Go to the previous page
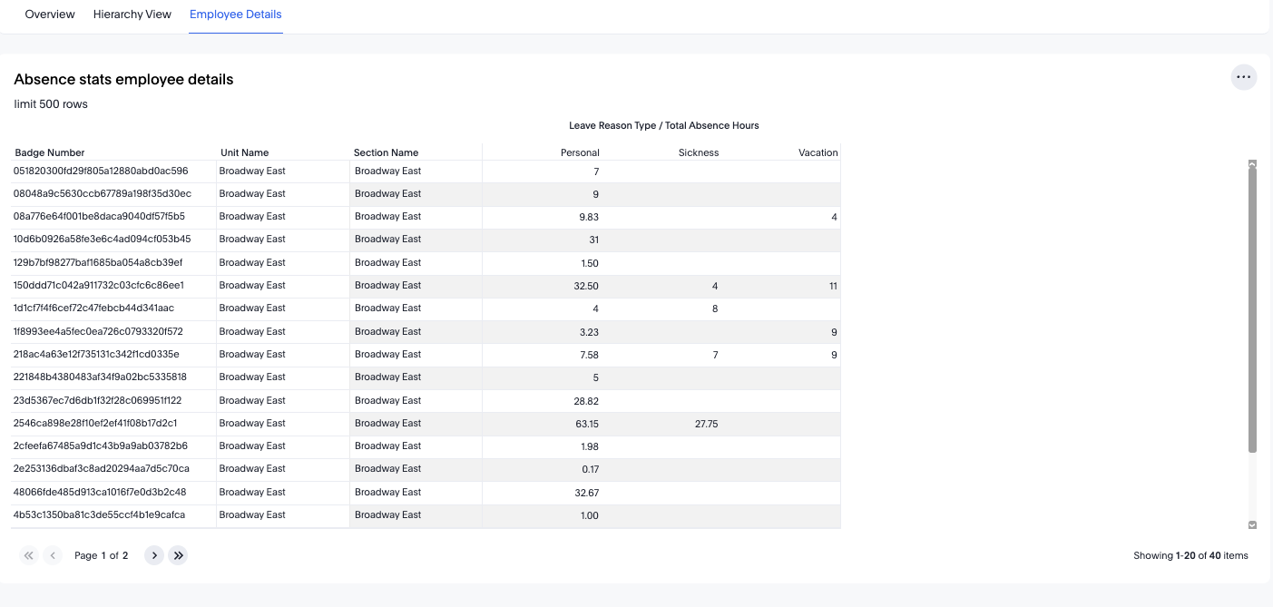The height and width of the screenshot is (607, 1273). click(53, 555)
